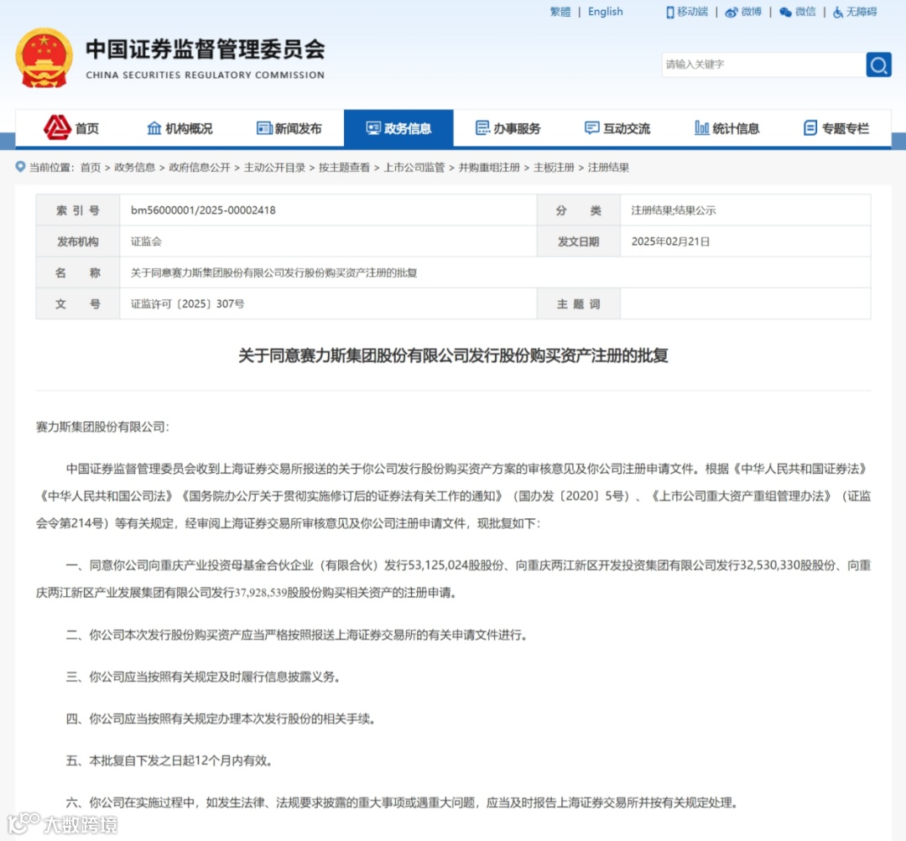
Task: Click the Weibo icon
Action: tap(731, 12)
